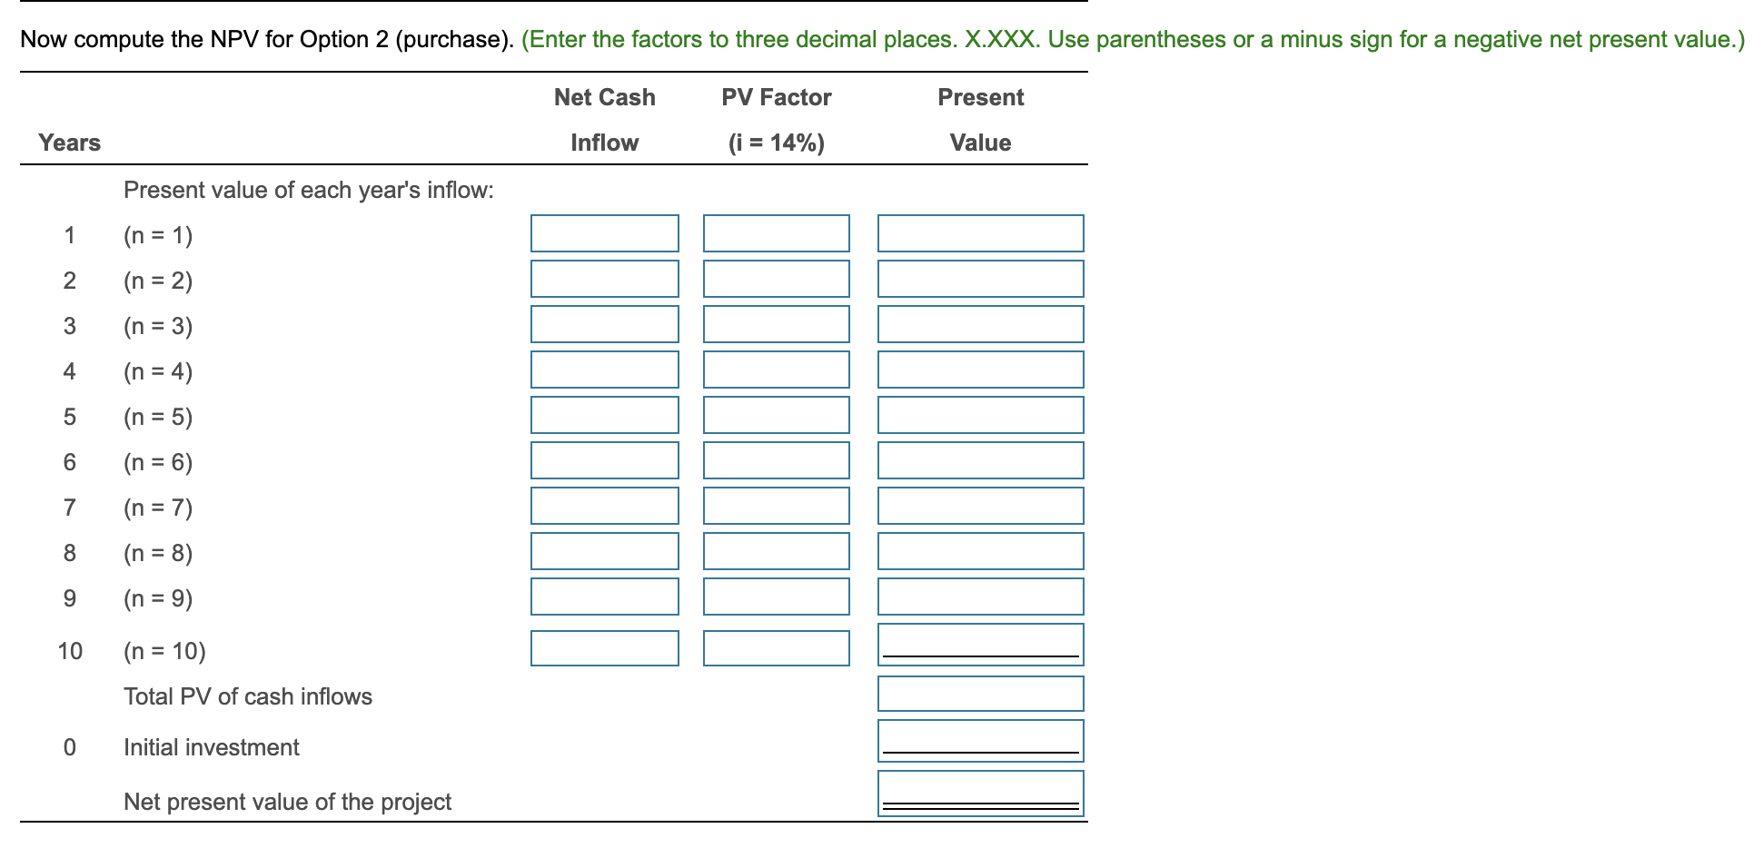Click the PV Factor field for year 1

[x=775, y=233]
